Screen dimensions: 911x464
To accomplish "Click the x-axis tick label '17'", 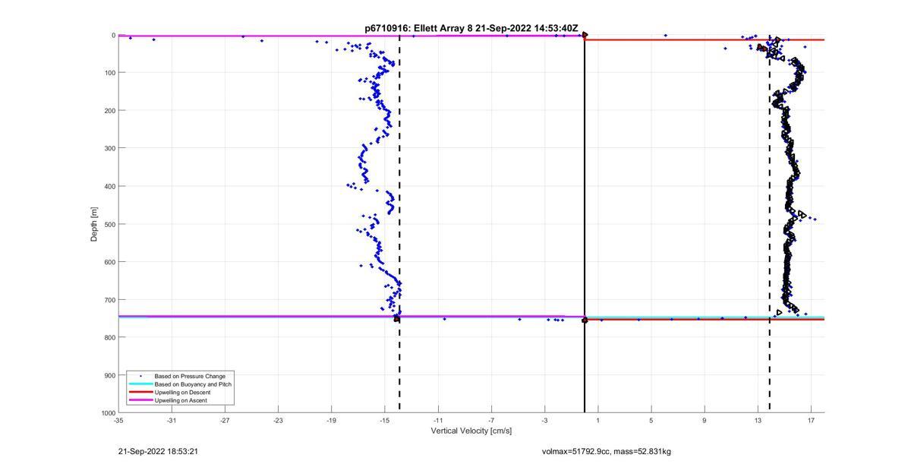I will [x=811, y=420].
